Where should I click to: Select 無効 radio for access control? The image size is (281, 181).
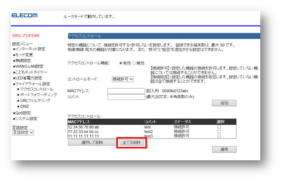point(134,63)
